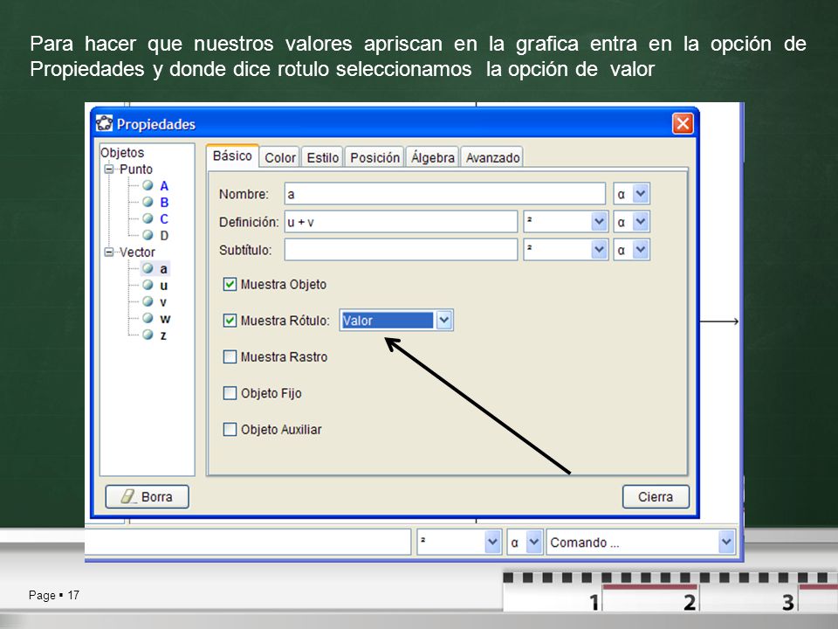
Task: Open the superscript dropdown beside Subtítulo
Action: 599,249
